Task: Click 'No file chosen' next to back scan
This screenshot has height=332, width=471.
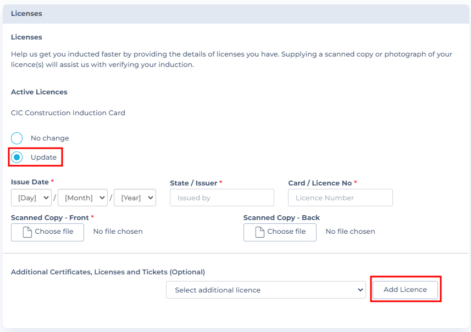Action: coord(351,232)
